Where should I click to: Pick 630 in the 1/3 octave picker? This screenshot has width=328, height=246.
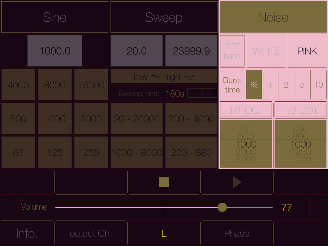tap(300, 130)
